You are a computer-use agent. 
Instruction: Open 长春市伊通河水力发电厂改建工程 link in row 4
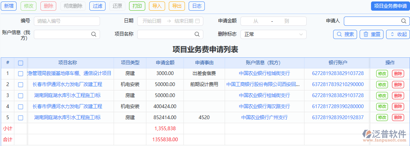pyautogui.click(x=67, y=106)
